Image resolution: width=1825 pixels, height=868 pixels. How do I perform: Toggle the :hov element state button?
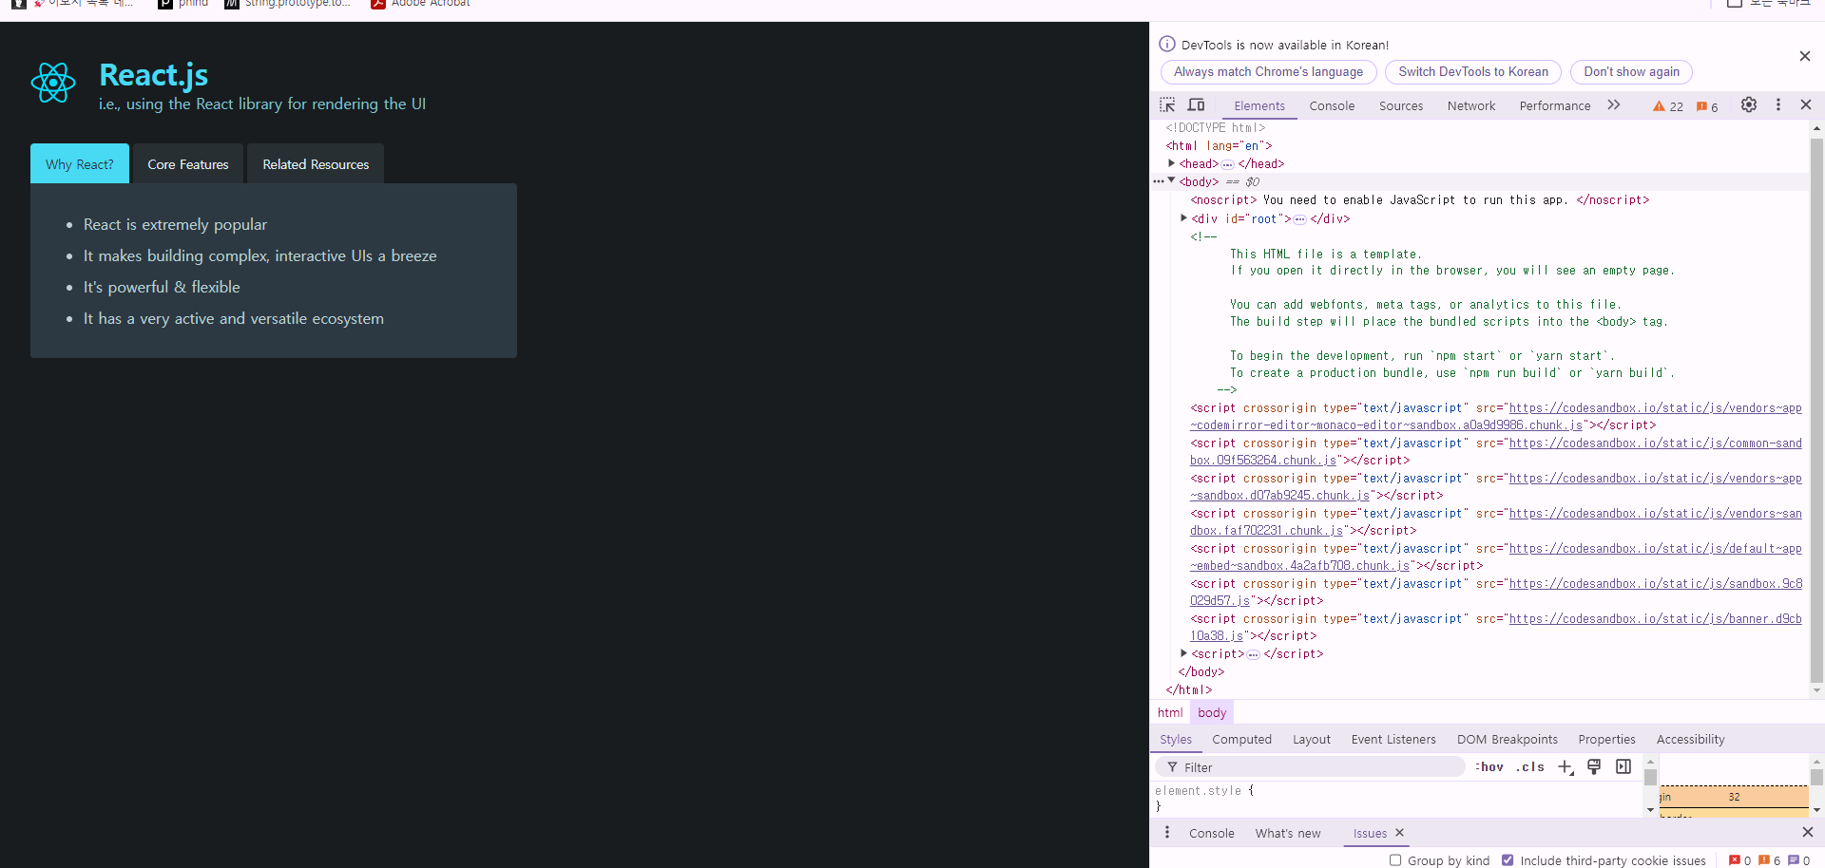pos(1489,767)
